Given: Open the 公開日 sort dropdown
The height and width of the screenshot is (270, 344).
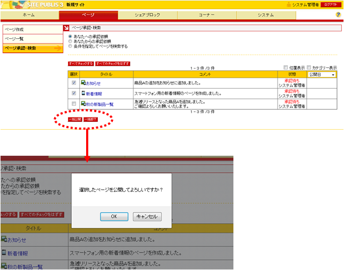Looking at the screenshot, I should pyautogui.click(x=322, y=75).
